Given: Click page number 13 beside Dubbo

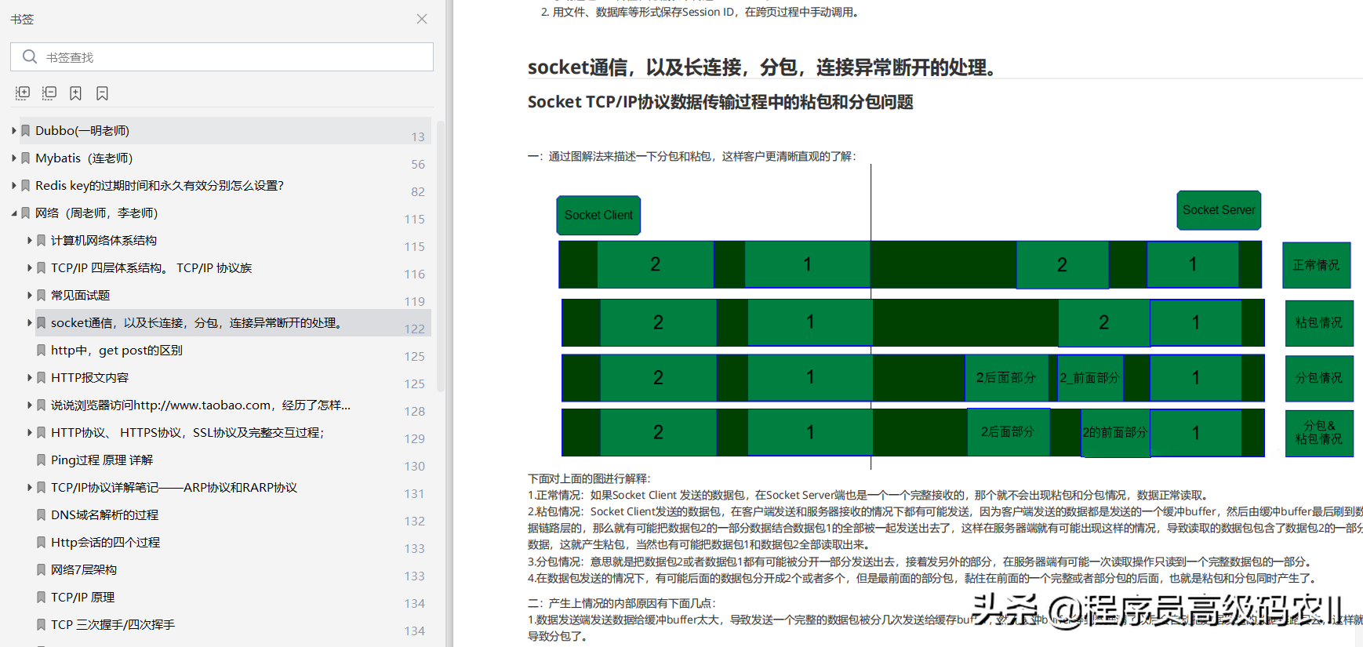Looking at the screenshot, I should [x=418, y=136].
